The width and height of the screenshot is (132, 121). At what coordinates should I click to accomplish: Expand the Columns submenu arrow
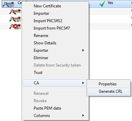pos(83,115)
